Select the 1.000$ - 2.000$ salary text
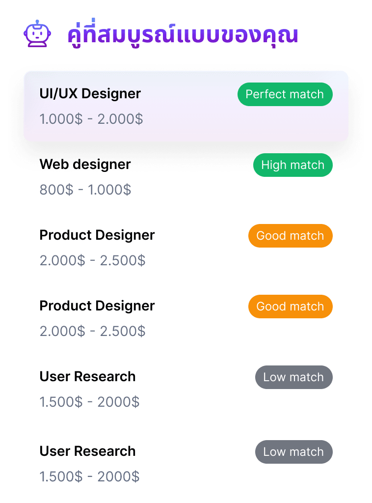This screenshot has width=372, height=503. [91, 119]
